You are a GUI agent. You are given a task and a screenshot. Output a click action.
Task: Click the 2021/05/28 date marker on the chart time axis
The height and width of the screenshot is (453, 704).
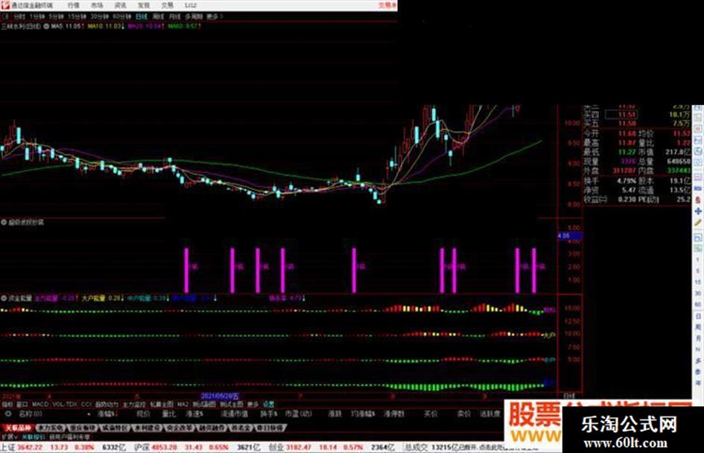pos(220,396)
